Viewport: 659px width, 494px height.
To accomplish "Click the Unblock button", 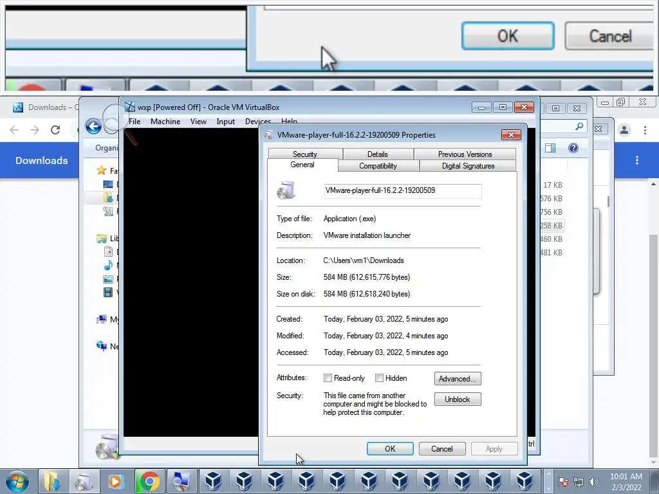I will 458,399.
